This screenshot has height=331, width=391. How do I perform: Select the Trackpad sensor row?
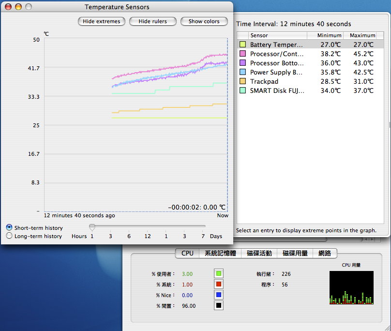310,81
